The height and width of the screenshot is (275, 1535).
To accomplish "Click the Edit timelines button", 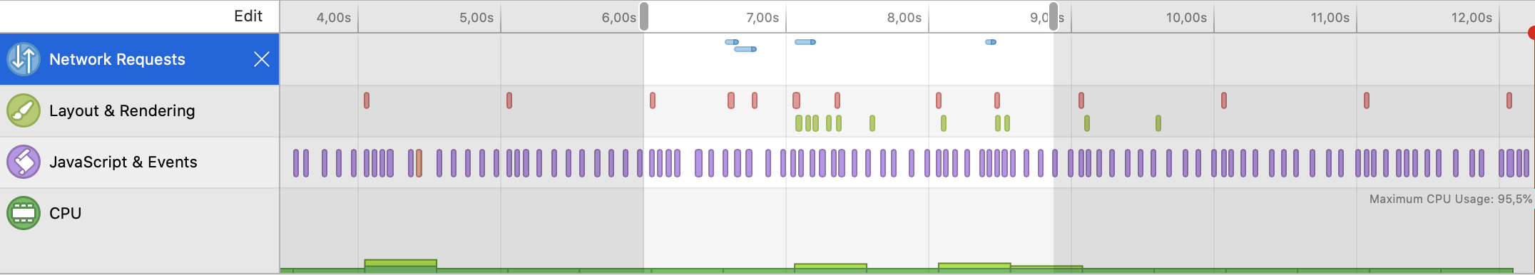I will 248,16.
